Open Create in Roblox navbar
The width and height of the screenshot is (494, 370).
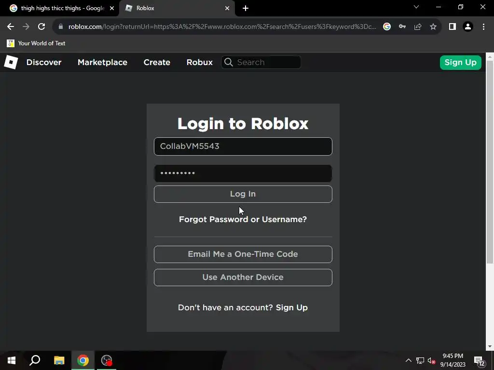157,62
